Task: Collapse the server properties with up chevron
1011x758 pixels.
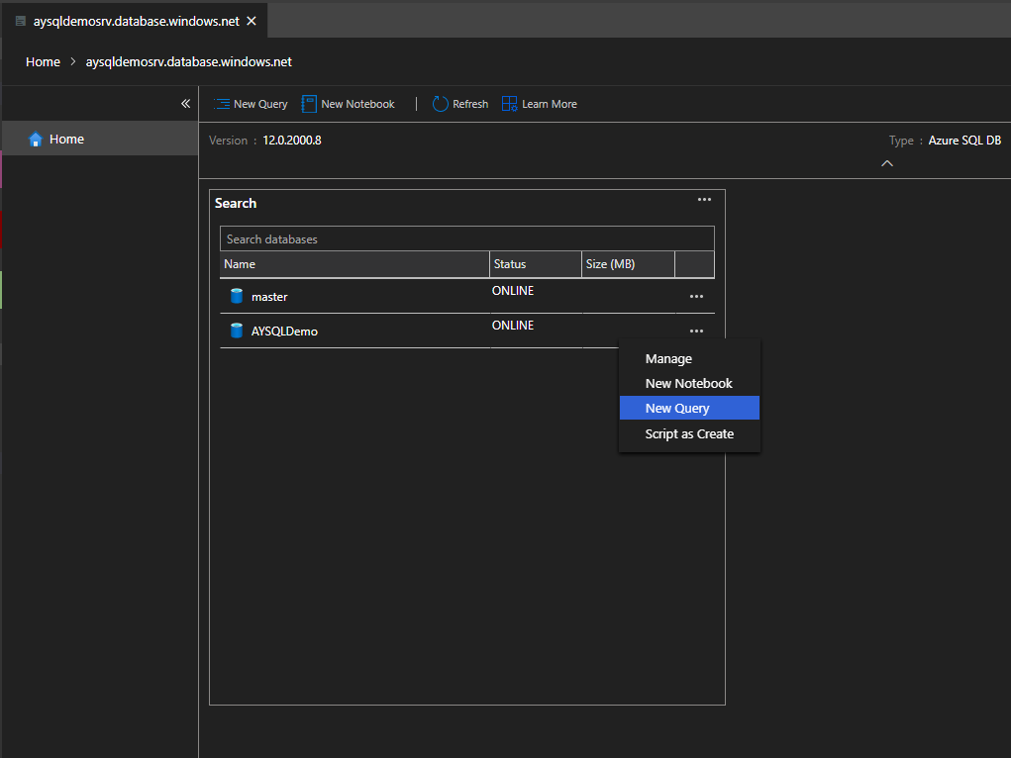Action: [x=887, y=163]
